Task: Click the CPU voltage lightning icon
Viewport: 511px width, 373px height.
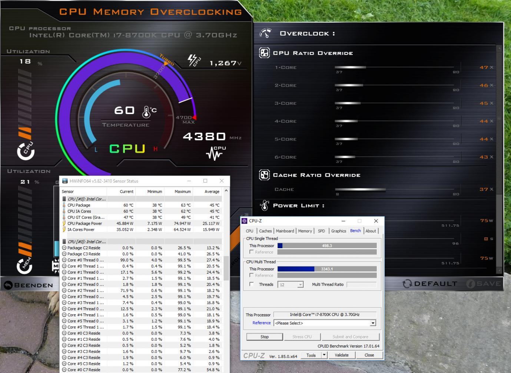Action: click(194, 60)
